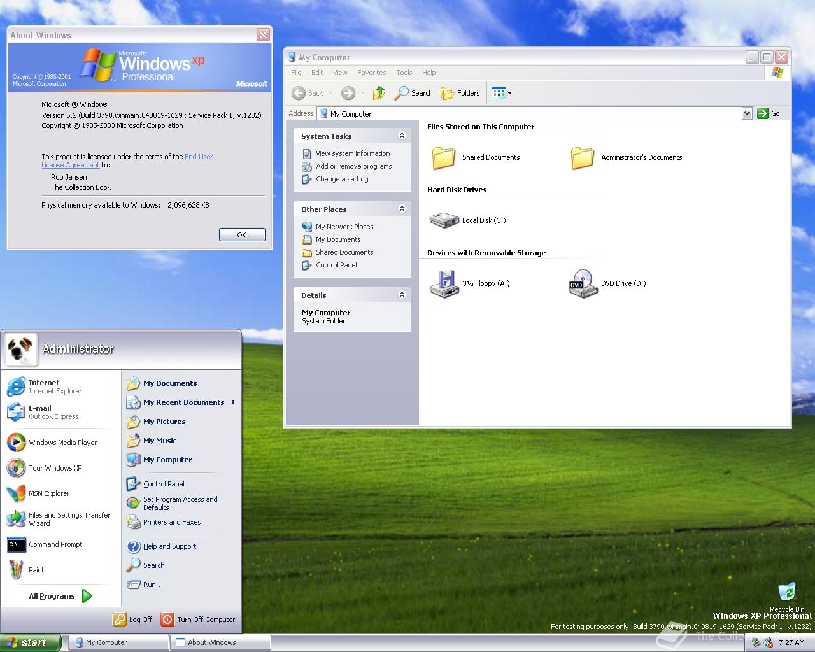
Task: Close the About Windows dialog
Action: click(263, 35)
